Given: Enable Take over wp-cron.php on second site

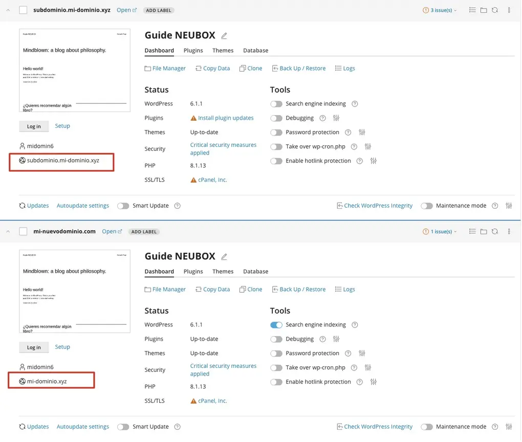Looking at the screenshot, I should click(x=276, y=368).
